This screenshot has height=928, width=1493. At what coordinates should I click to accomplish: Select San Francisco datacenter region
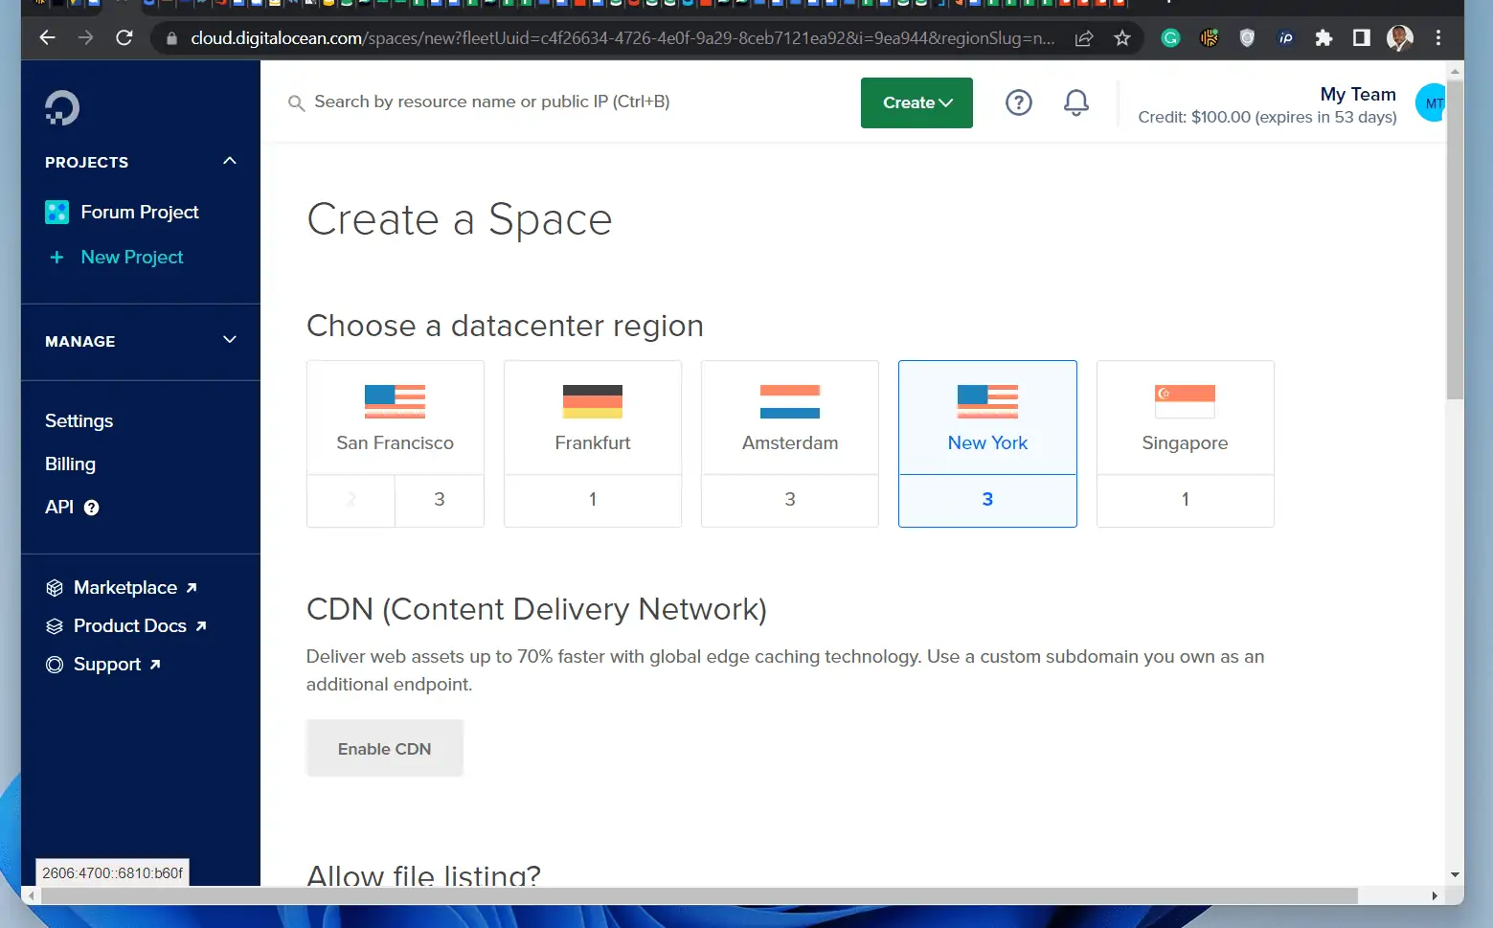click(x=395, y=418)
